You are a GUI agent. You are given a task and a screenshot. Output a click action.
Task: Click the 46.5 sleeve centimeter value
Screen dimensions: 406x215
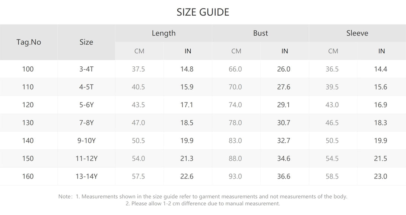click(x=332, y=123)
